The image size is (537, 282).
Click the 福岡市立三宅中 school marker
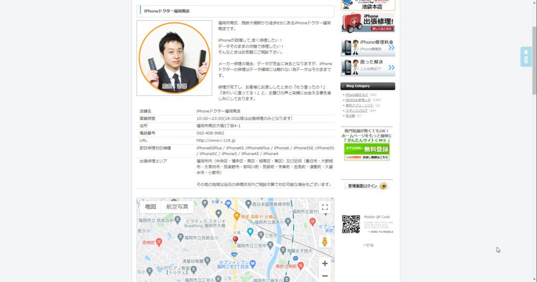tap(270, 245)
